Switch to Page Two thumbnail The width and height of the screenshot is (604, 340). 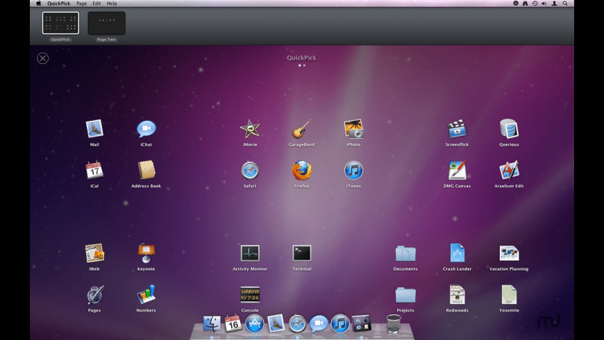click(x=107, y=23)
